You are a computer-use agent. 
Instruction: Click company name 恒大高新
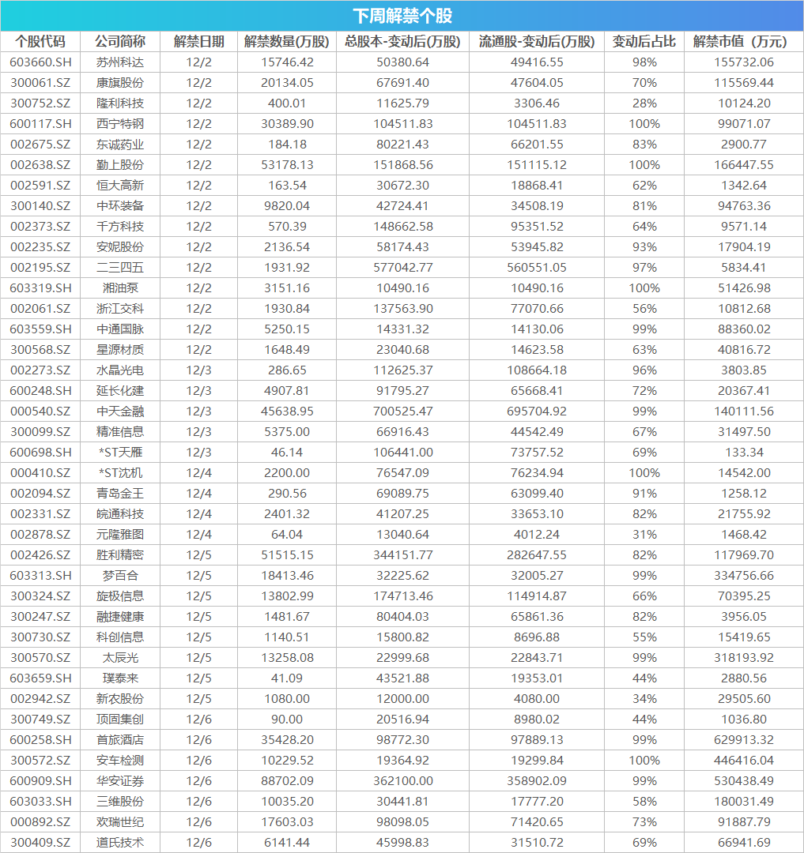pyautogui.click(x=120, y=186)
